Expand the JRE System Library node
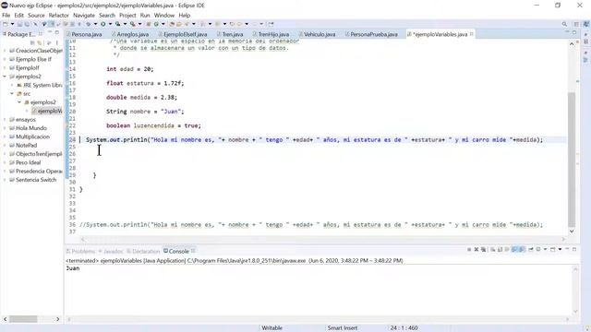The image size is (591, 332). point(12,85)
